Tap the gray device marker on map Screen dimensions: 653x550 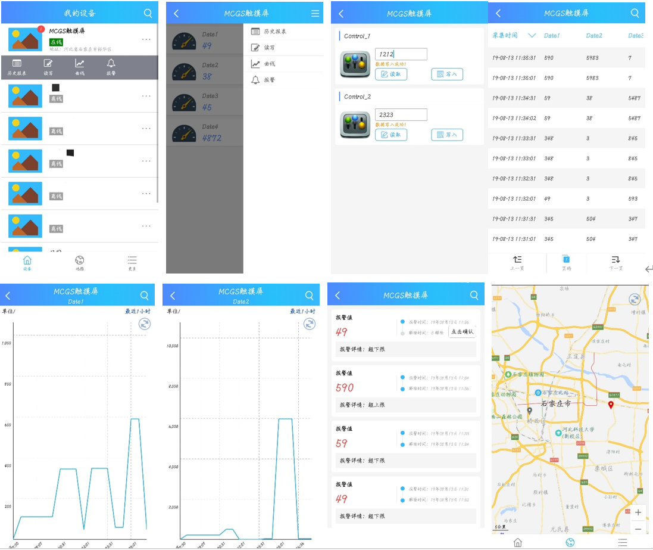tap(530, 411)
